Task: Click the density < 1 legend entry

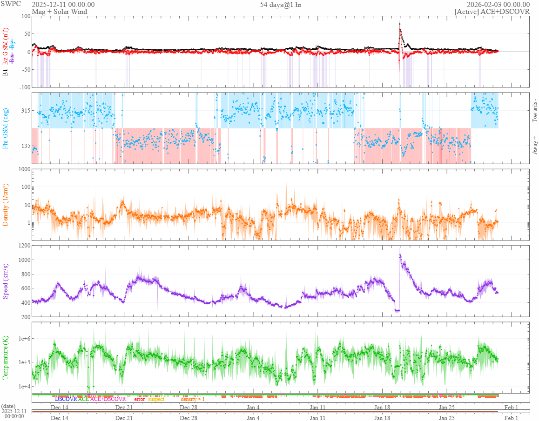Action: (193, 399)
